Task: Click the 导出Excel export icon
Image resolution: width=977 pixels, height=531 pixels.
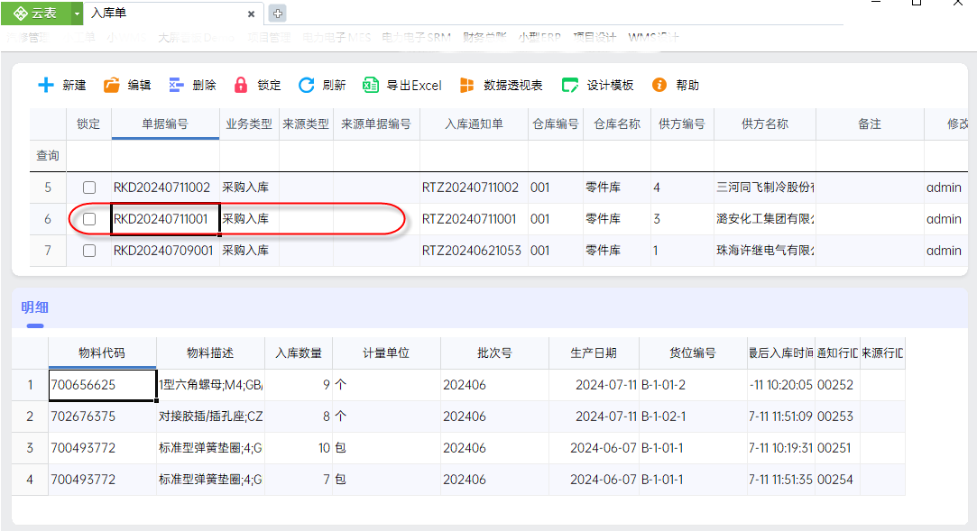Action: tap(371, 86)
